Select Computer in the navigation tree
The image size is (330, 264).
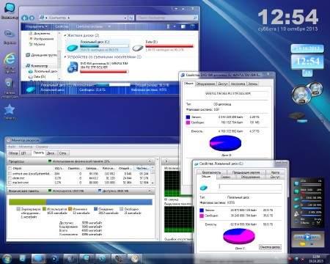(39, 66)
